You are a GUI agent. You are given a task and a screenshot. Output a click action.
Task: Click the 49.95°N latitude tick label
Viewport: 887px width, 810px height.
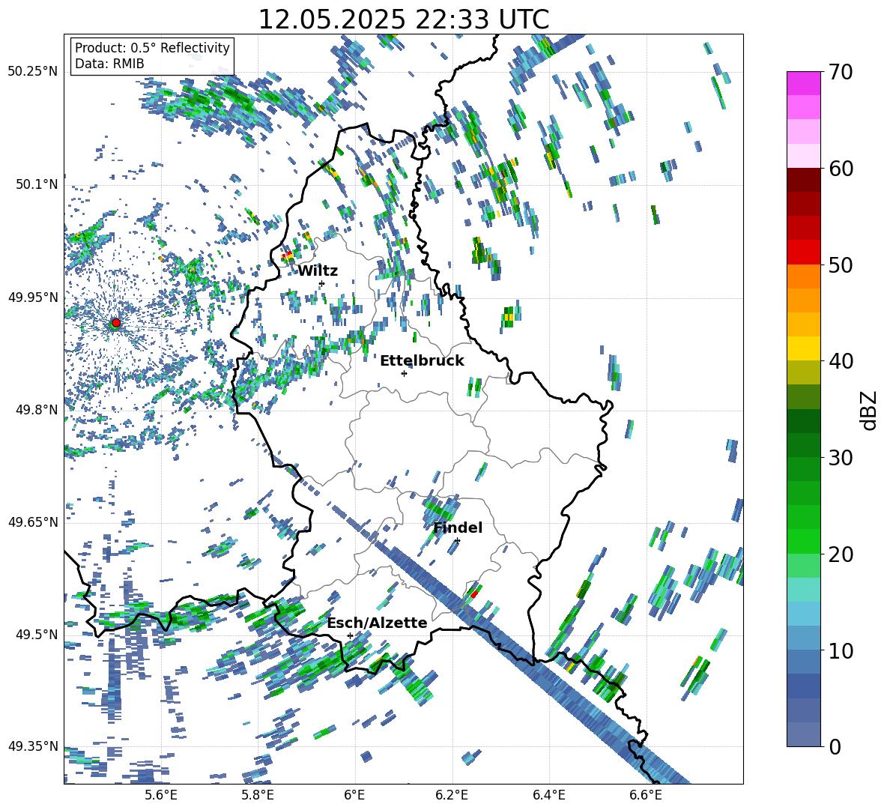click(33, 297)
